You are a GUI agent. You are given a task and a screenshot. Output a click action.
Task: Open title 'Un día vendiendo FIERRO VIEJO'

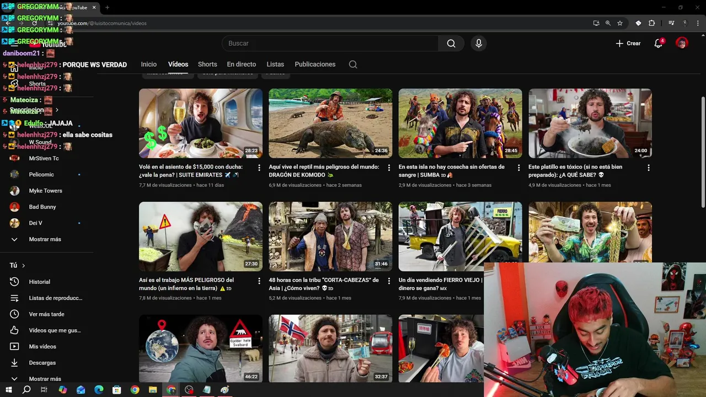[x=441, y=284]
